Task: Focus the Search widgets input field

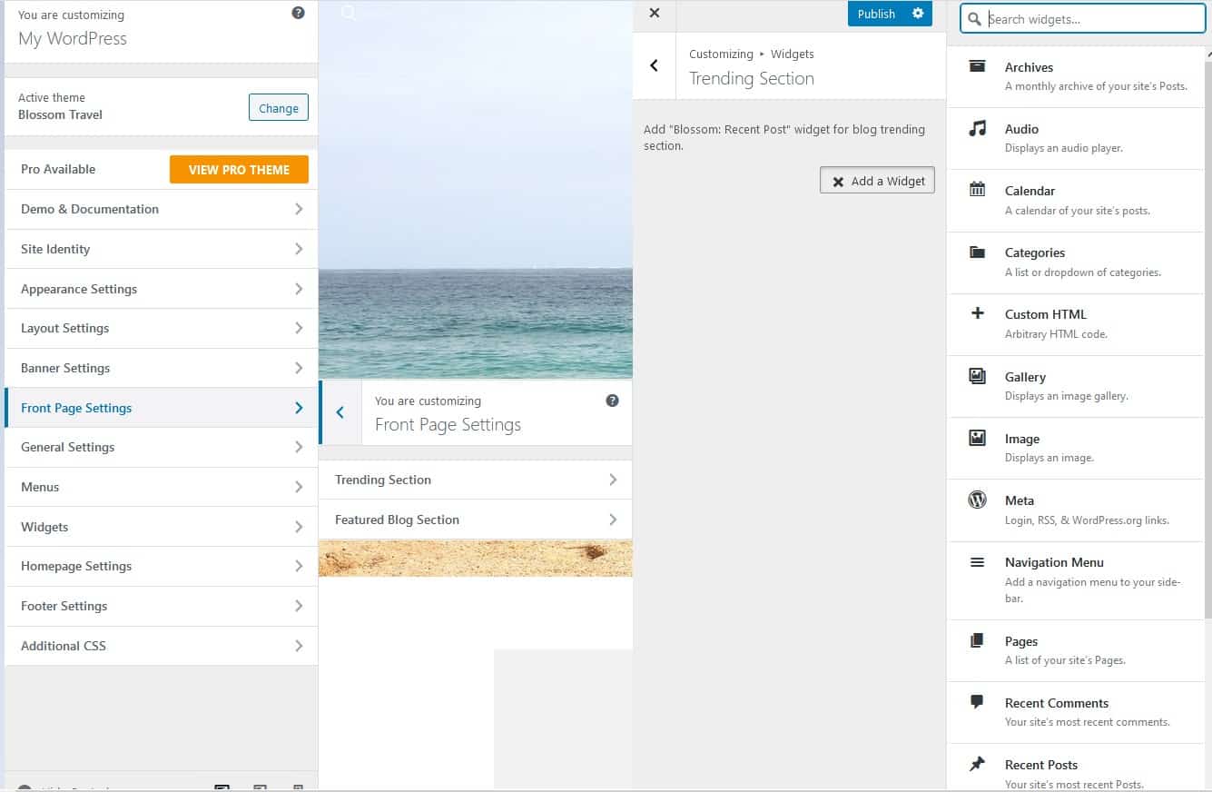Action: (1083, 18)
